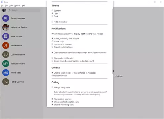Select Manuel Yesero MY avatar
This screenshot has height=119, width=164.
6,63
